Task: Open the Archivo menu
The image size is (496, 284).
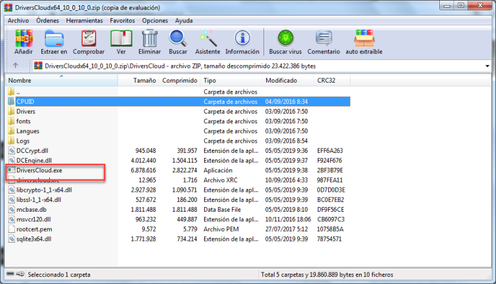Action: pyautogui.click(x=18, y=21)
